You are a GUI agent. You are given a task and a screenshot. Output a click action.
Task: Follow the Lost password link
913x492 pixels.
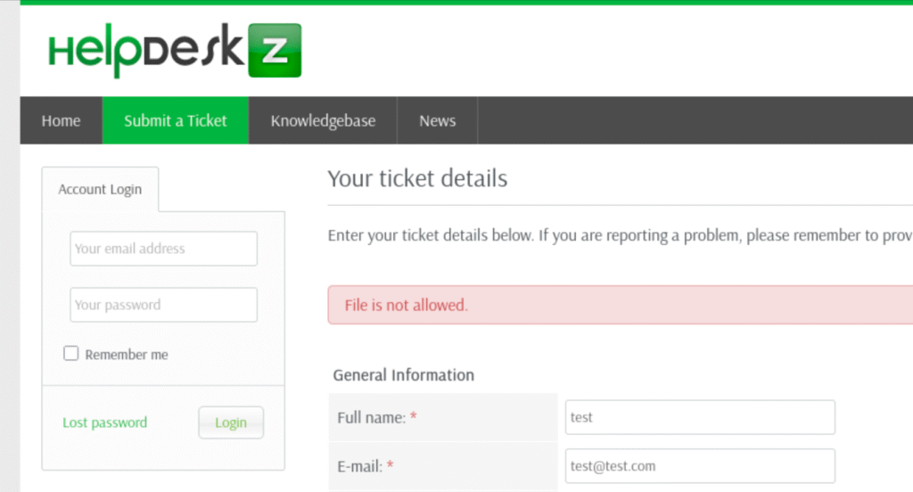104,422
